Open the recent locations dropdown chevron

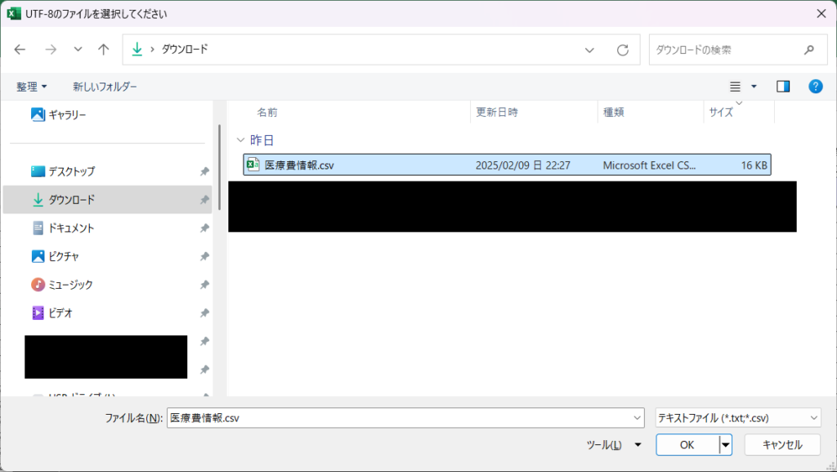(x=78, y=49)
